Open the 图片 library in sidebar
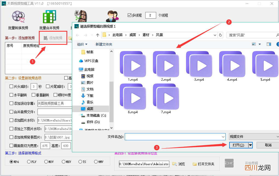Viewport: 279px width, 176px height. (x=87, y=82)
